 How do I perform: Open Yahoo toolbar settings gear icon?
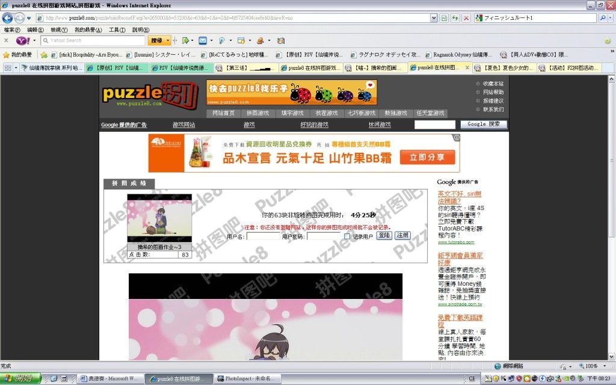[608, 41]
